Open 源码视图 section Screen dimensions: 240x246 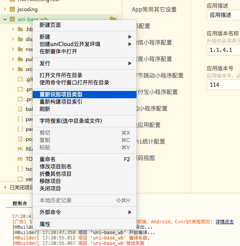[x=146, y=158]
